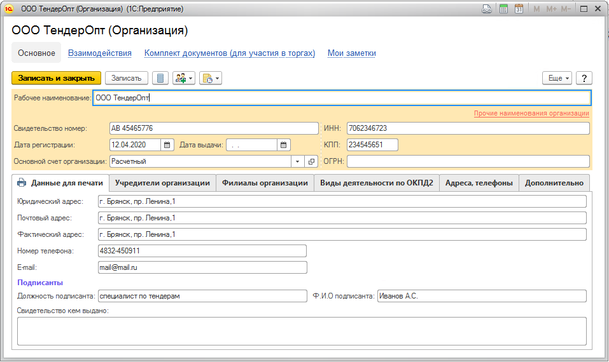Click the Номер телефона field
Image resolution: width=609 pixels, height=362 pixels.
[202, 251]
